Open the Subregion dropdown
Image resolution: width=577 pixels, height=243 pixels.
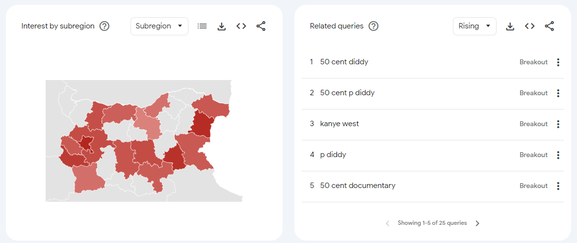click(159, 26)
